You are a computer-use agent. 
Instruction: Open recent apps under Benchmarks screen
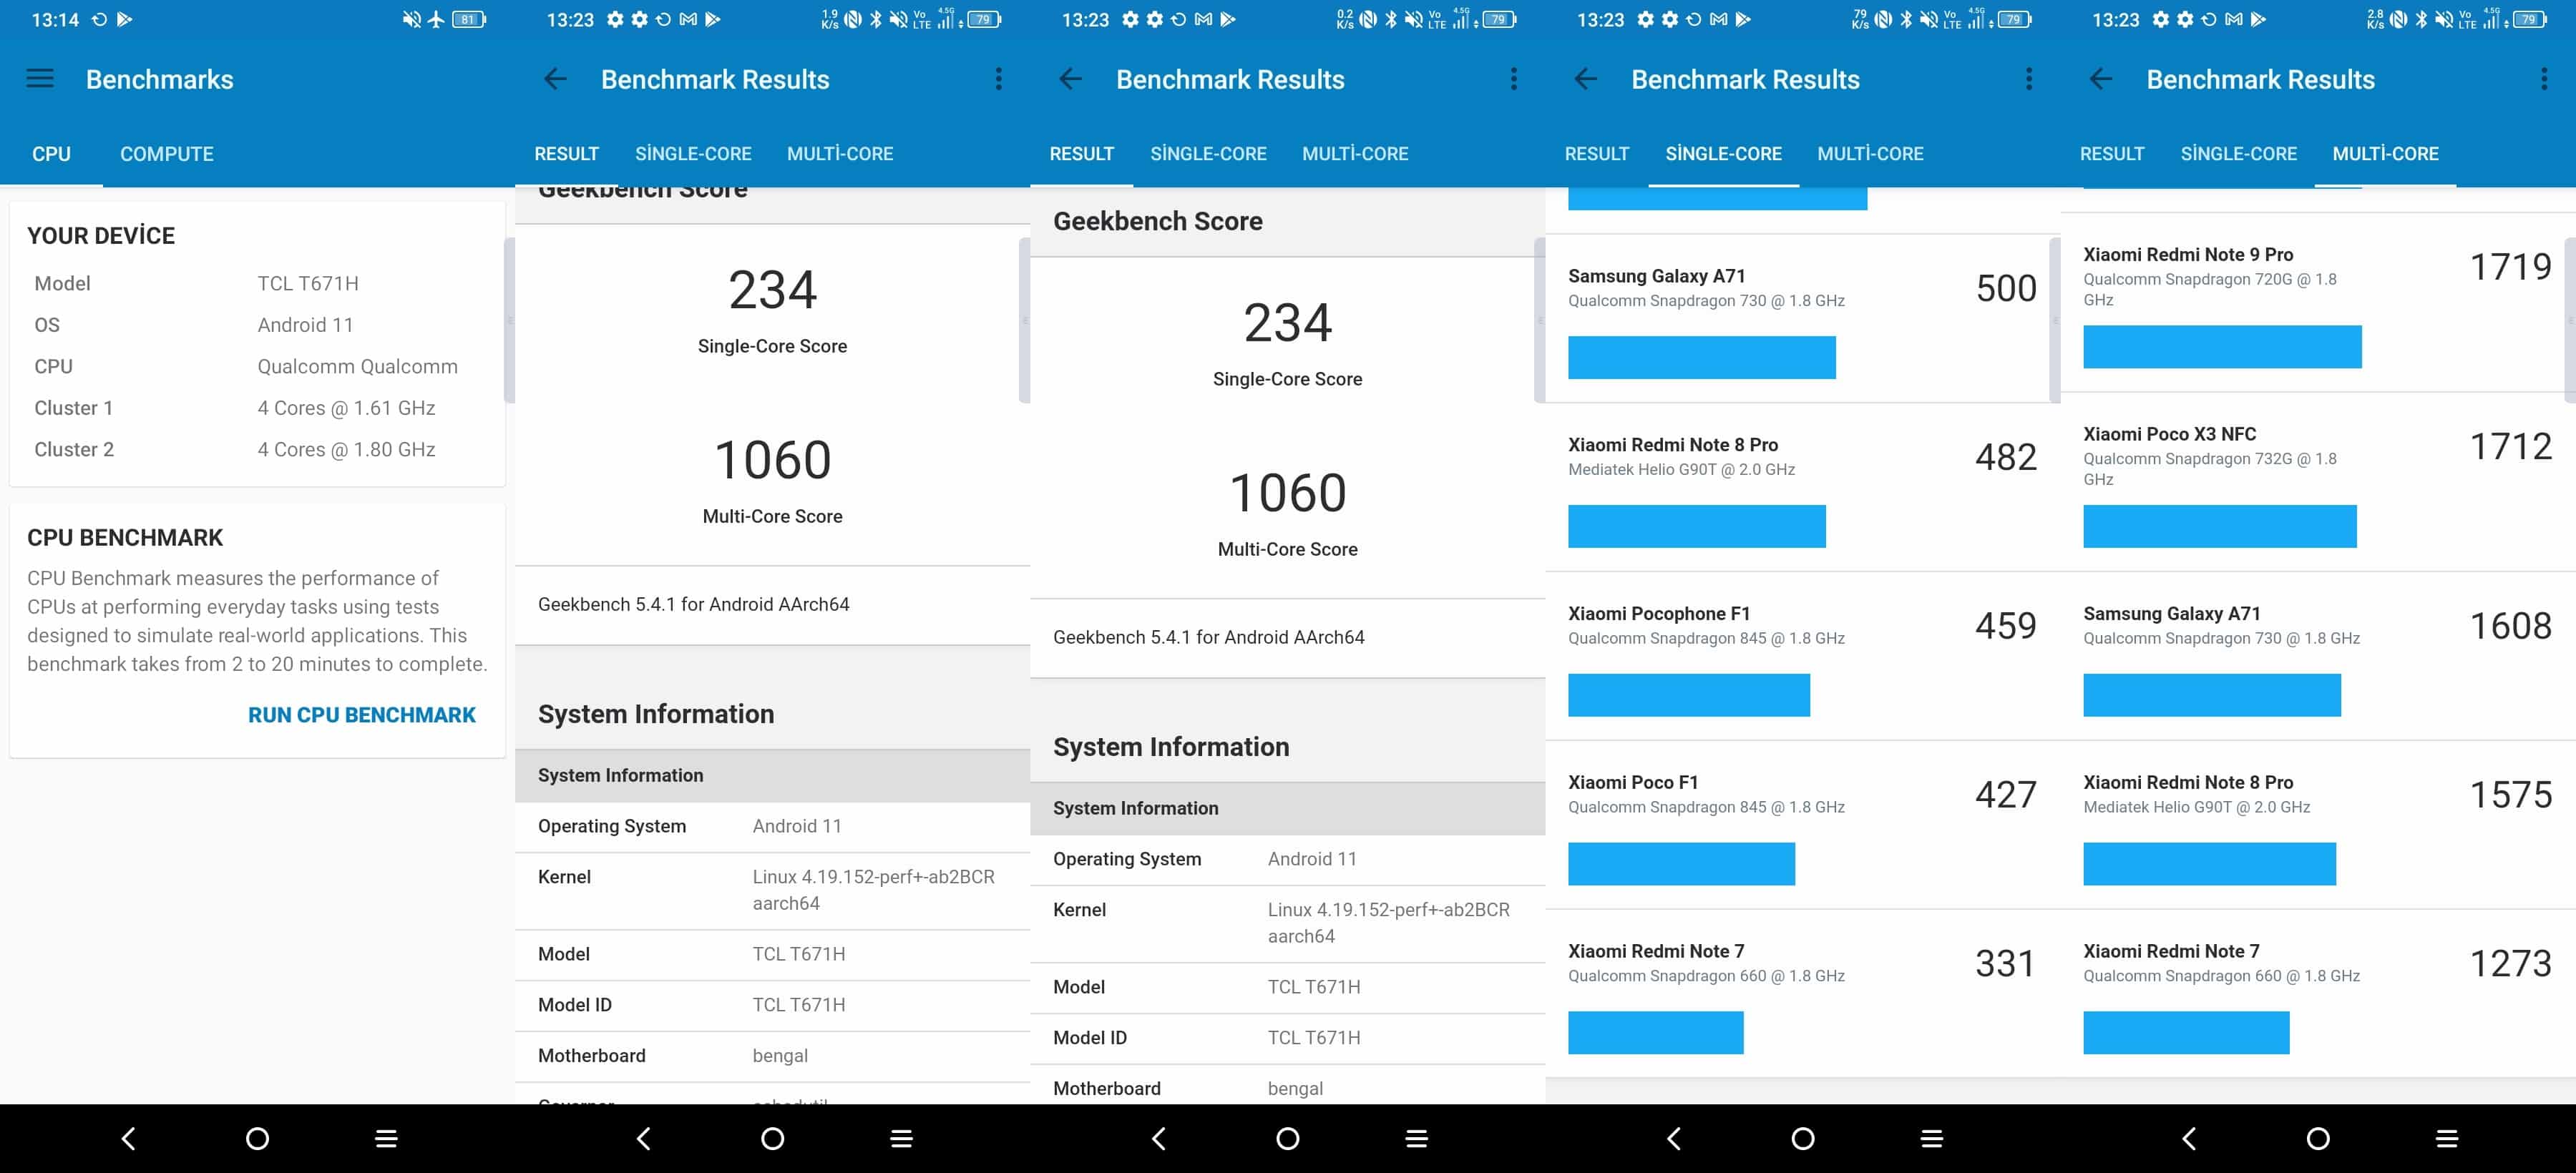click(386, 1138)
